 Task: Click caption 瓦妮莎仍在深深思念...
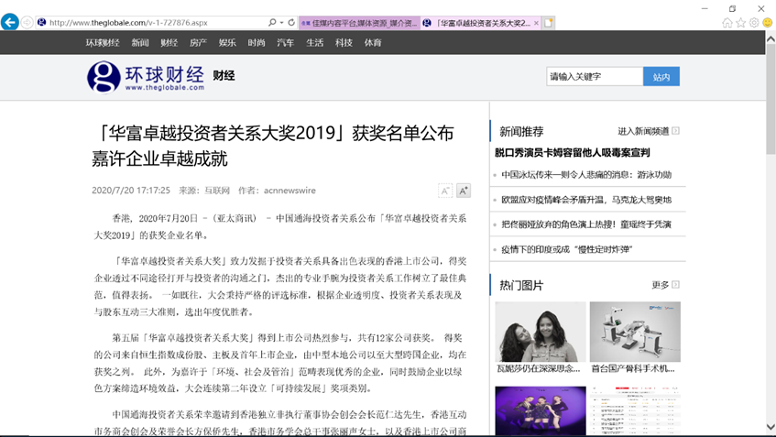pos(539,368)
